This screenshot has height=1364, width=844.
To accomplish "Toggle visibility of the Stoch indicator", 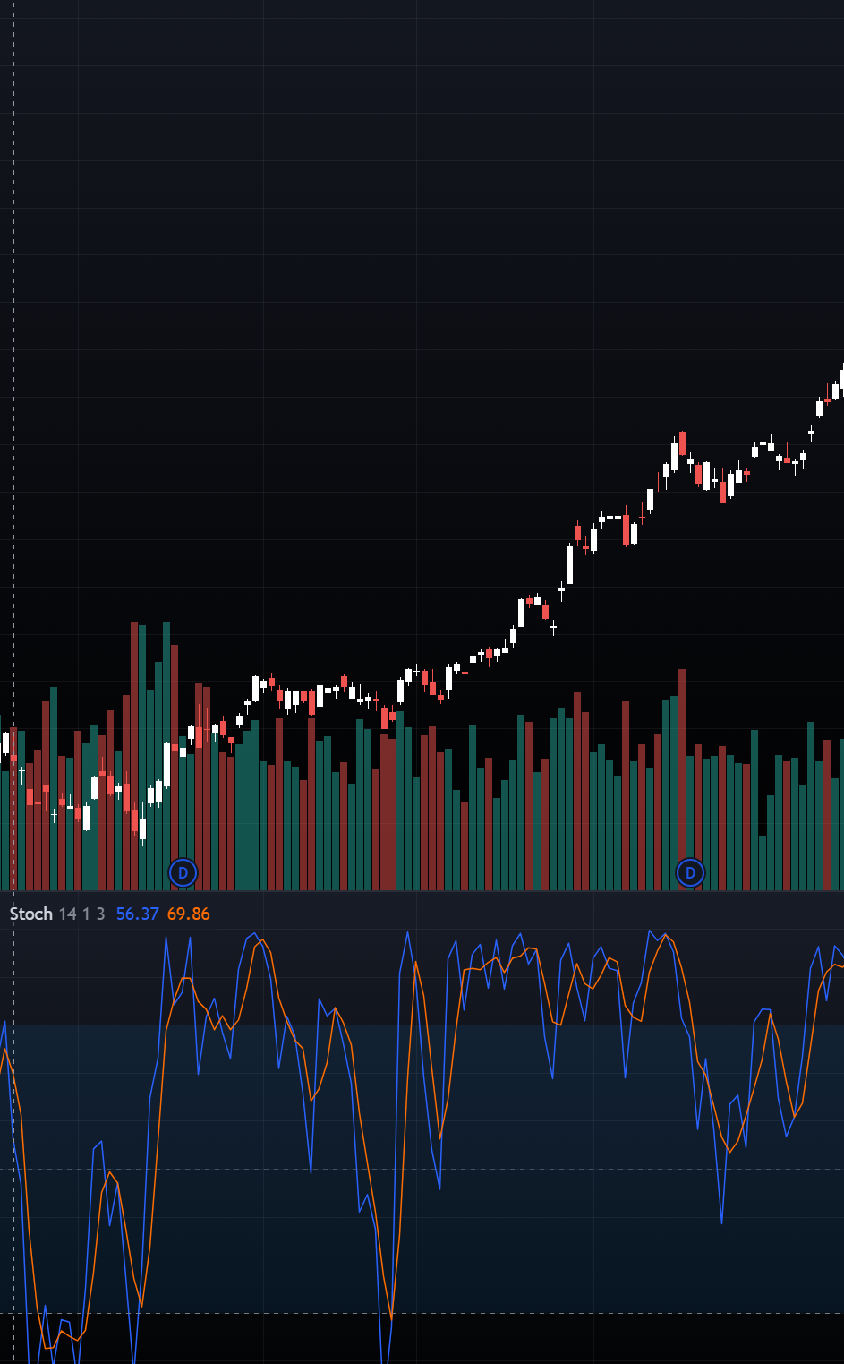I will (x=30, y=914).
